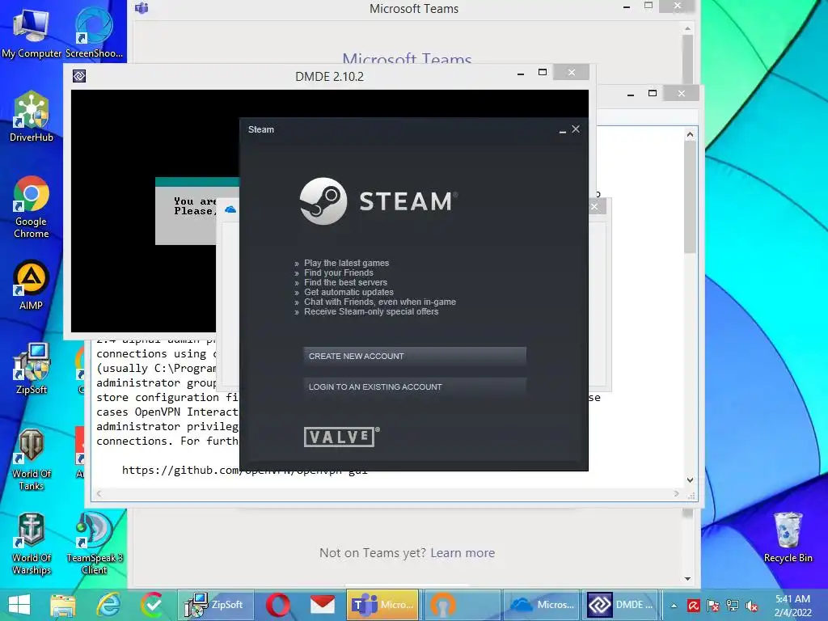Maximize the DMDE 2.10.2 window
Image resolution: width=828 pixels, height=621 pixels.
543,72
